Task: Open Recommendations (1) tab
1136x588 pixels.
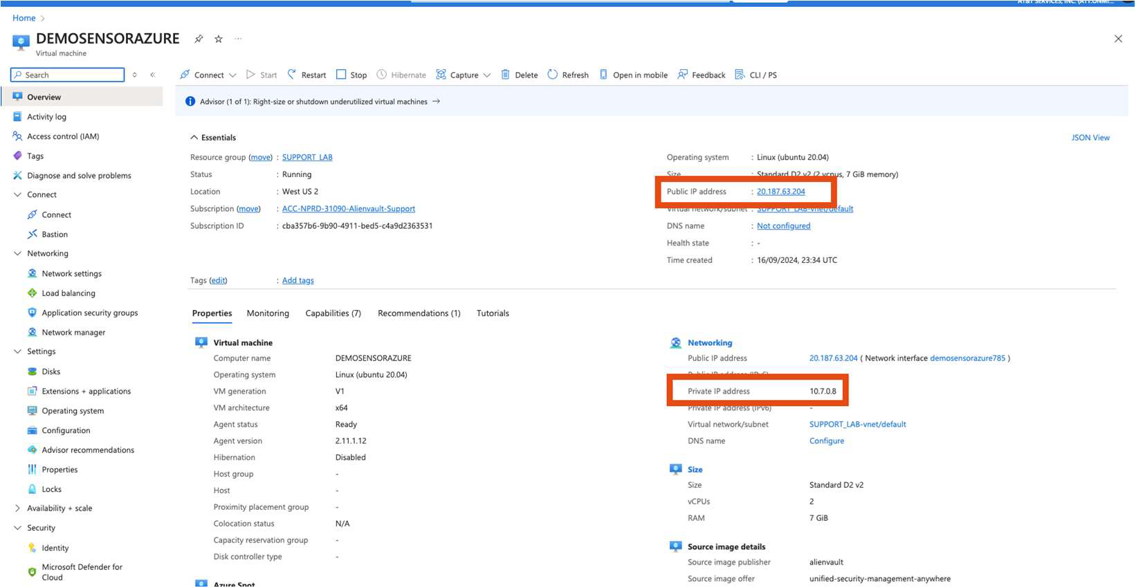Action: pyautogui.click(x=419, y=313)
